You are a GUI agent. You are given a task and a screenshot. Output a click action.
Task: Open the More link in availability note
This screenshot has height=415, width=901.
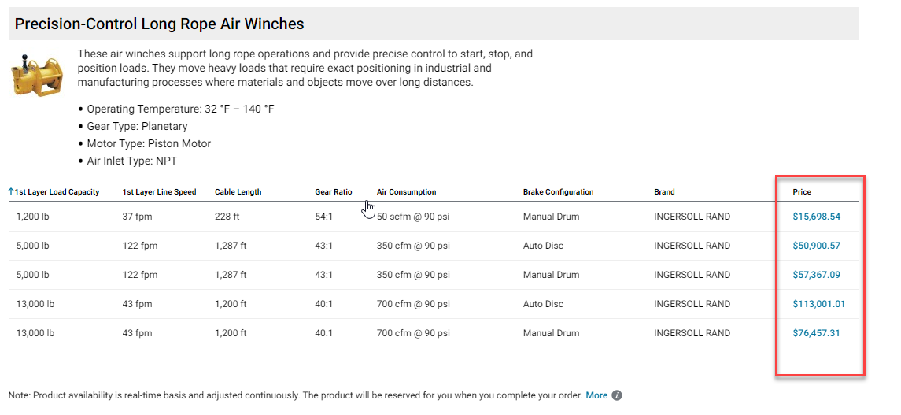(596, 395)
